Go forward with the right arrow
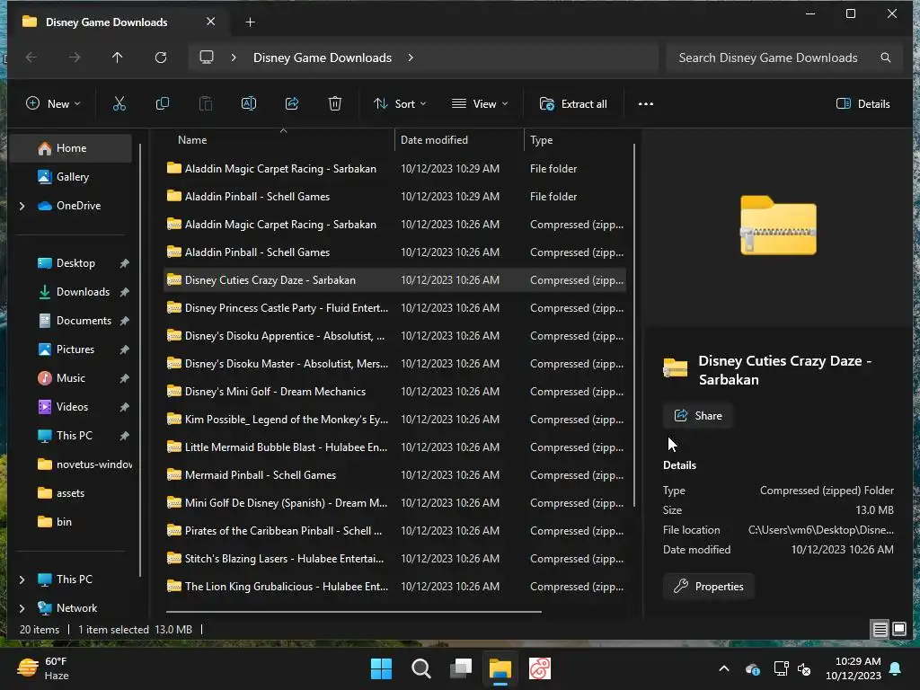Screen dimensions: 920x690 pos(74,57)
